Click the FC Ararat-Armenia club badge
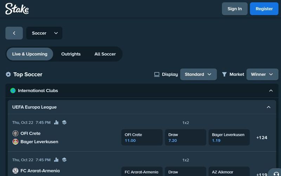The width and height of the screenshot is (281, 176). tap(15, 171)
